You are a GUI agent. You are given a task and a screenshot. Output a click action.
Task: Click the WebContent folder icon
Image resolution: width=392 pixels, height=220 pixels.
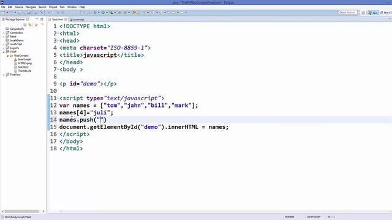point(12,56)
